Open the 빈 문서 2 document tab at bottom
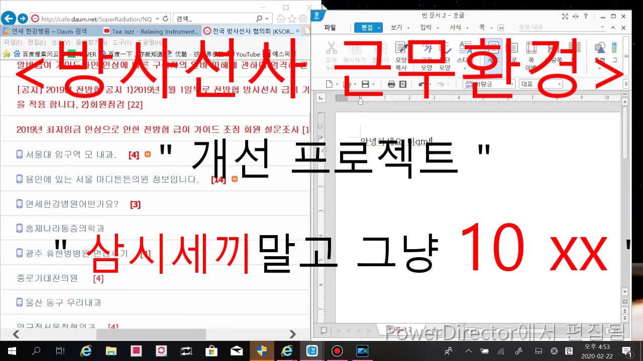 (399, 329)
